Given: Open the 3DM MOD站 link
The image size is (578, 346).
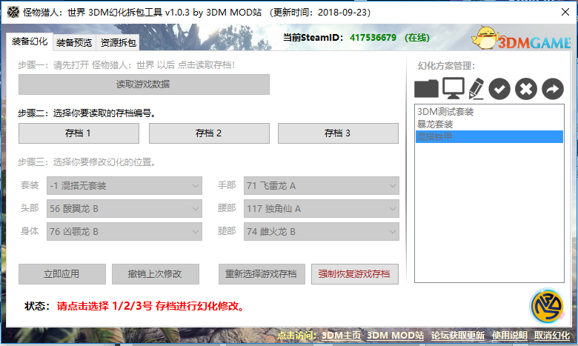Looking at the screenshot, I should (396, 336).
